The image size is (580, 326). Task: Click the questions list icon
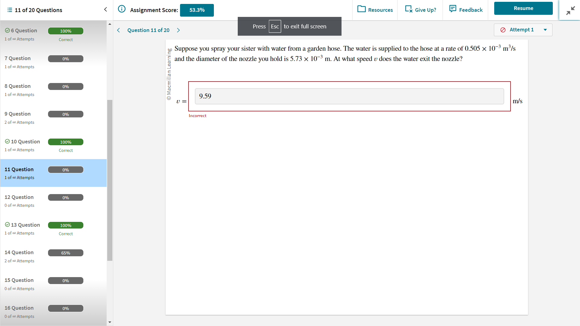[10, 10]
